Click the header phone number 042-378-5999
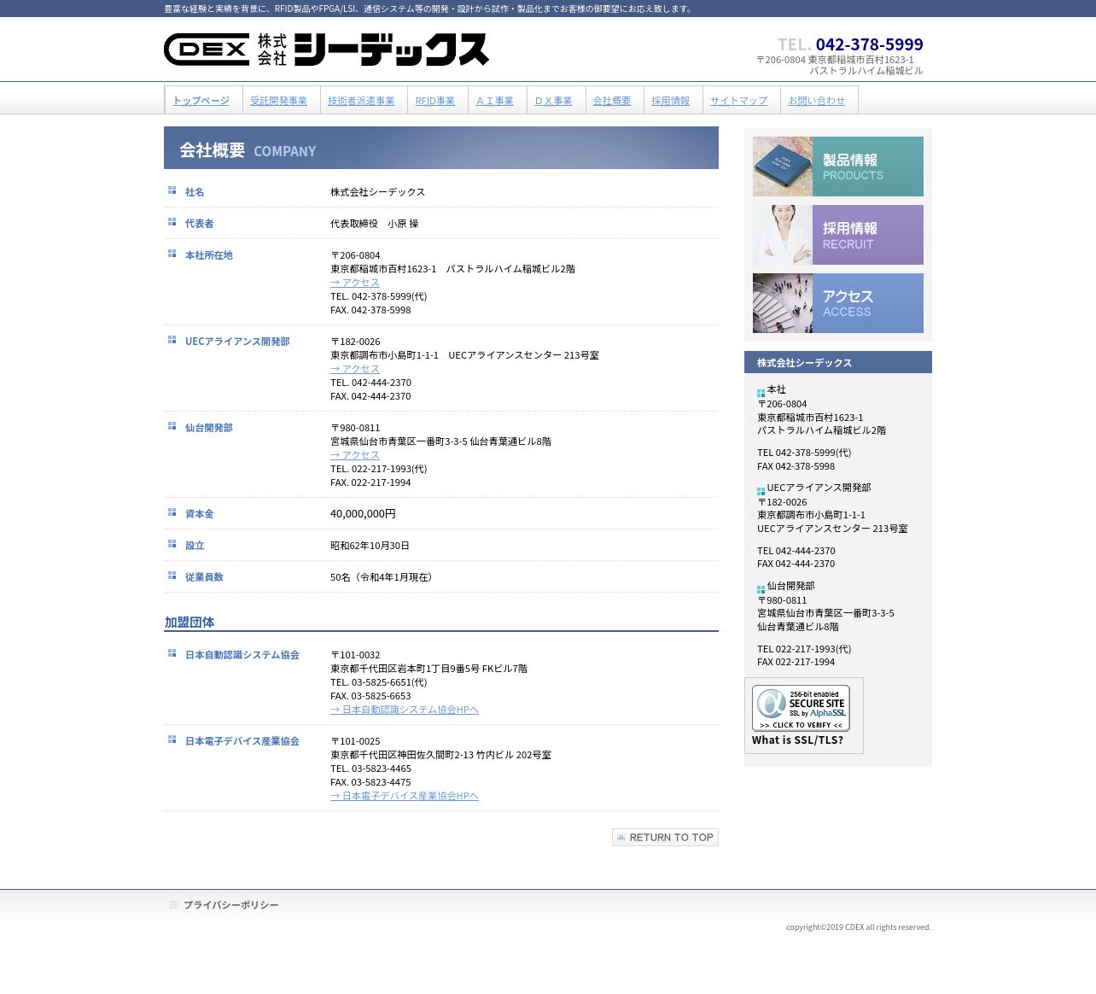This screenshot has height=994, width=1096. tap(869, 44)
